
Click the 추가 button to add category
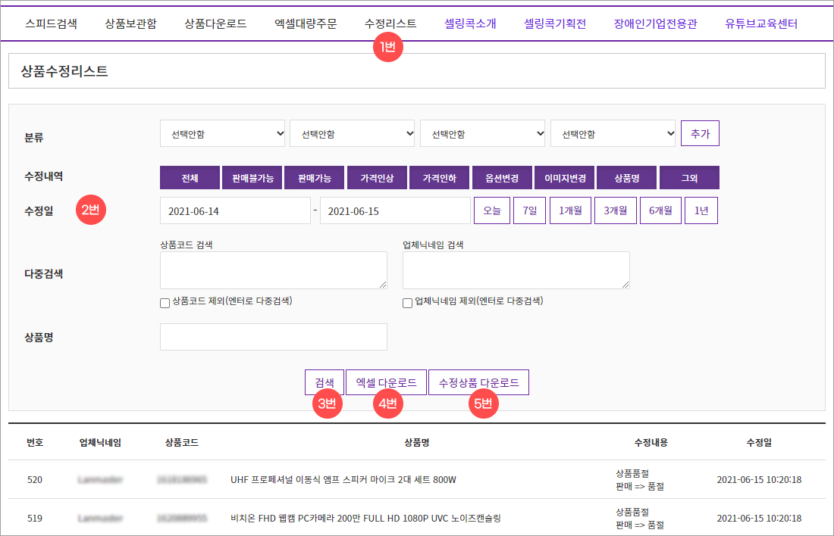(699, 132)
